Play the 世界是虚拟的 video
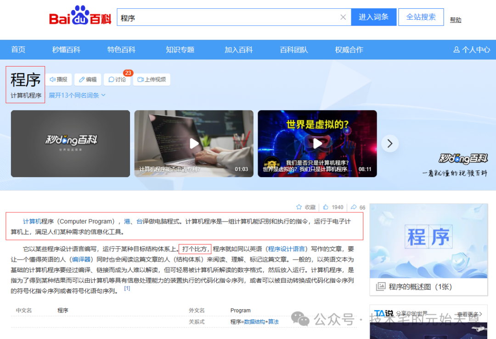Viewport: 496px width, 339px height. [x=317, y=143]
